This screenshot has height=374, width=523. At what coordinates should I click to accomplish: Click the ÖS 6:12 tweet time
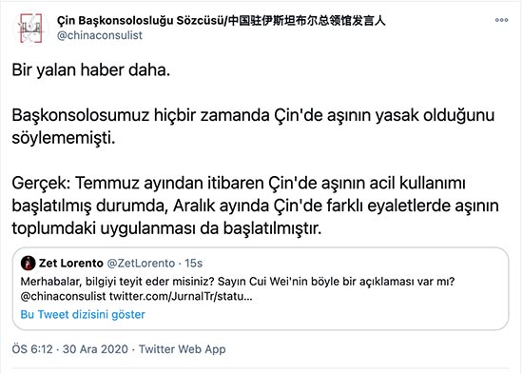[32, 349]
